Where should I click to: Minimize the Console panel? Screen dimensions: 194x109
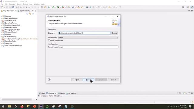coord(189,93)
